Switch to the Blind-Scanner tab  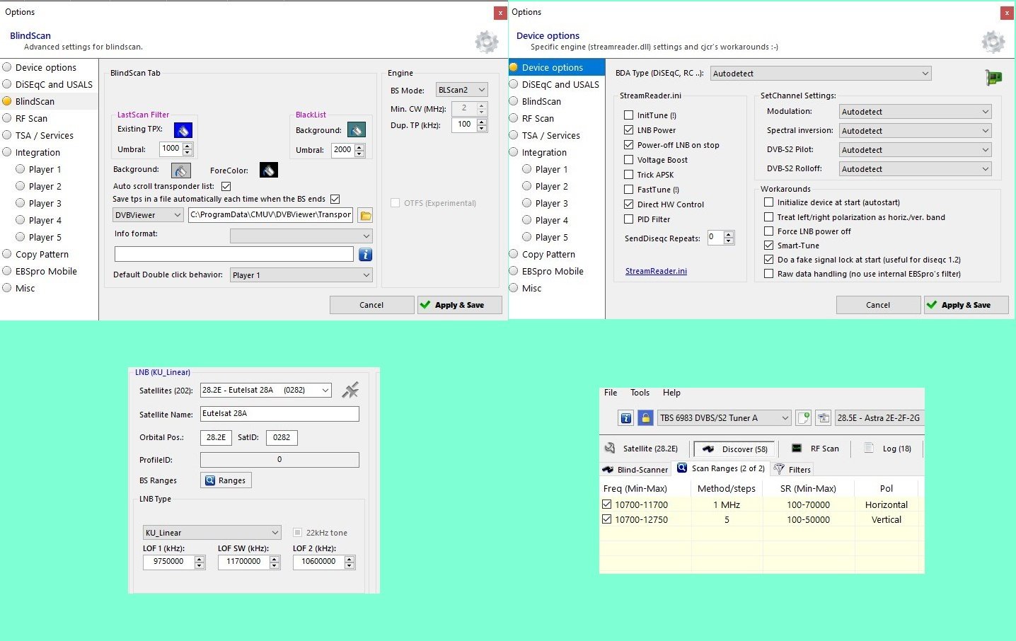635,469
